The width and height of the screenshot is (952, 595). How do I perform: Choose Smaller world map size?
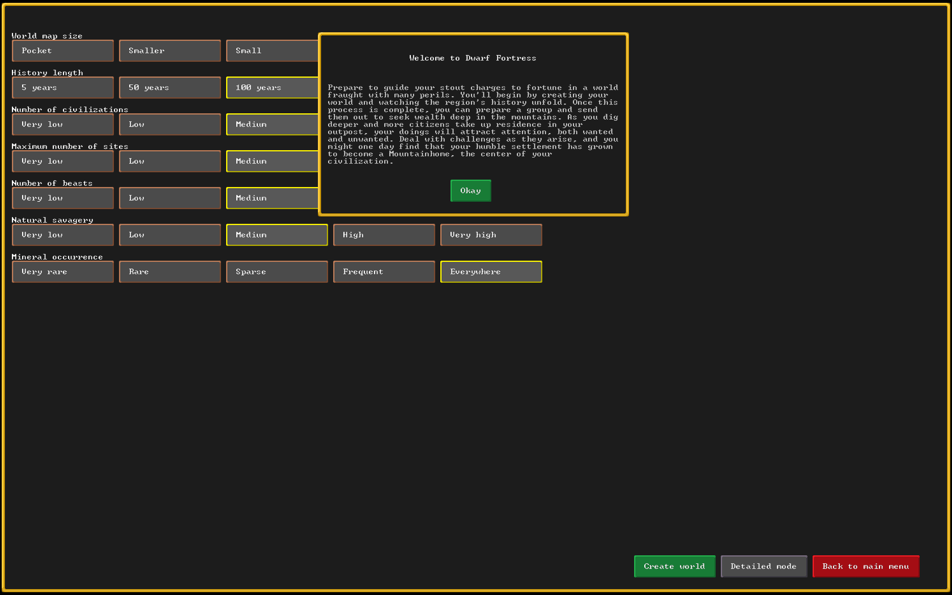click(x=170, y=51)
